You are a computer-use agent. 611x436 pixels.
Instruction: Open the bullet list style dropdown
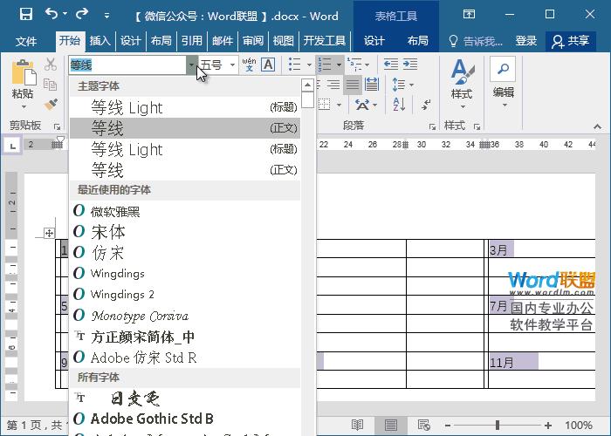click(x=309, y=65)
